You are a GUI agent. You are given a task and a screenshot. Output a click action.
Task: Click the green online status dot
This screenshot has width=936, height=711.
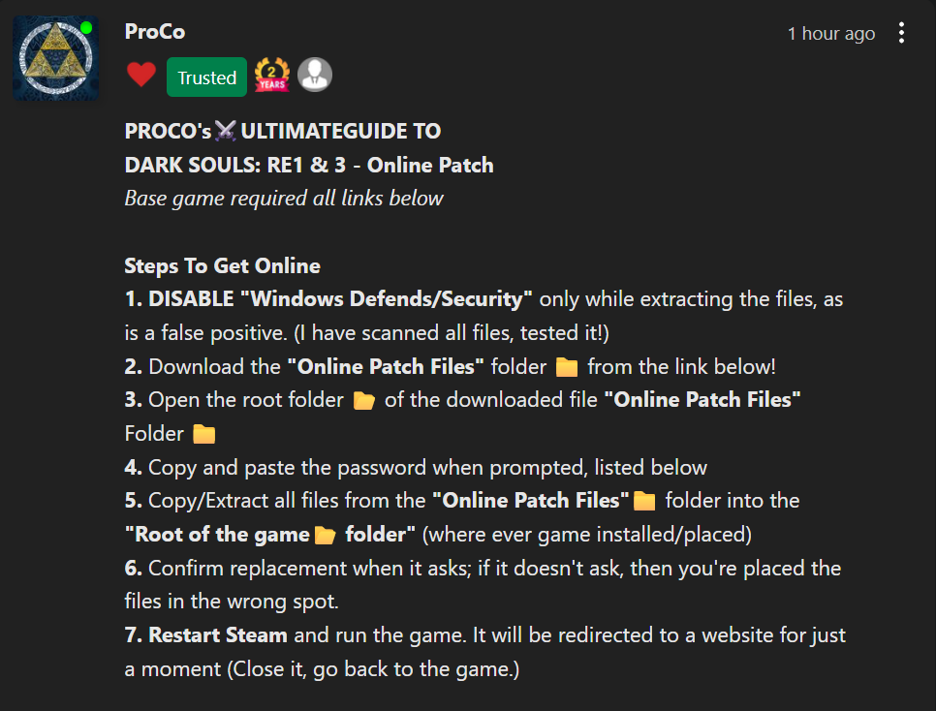(x=86, y=28)
